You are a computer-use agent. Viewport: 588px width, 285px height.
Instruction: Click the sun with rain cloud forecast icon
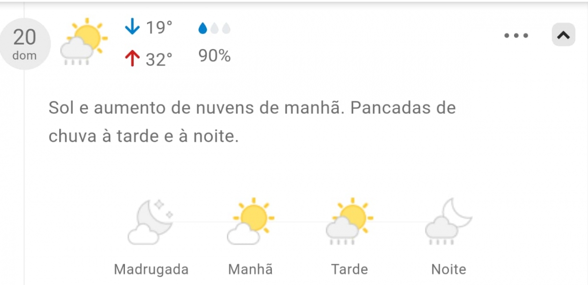(x=83, y=42)
